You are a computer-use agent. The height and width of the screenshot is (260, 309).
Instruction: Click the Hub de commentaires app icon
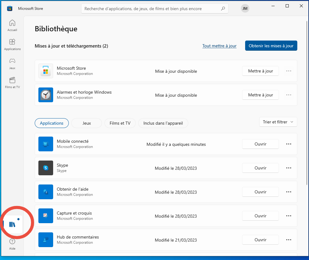(46, 240)
